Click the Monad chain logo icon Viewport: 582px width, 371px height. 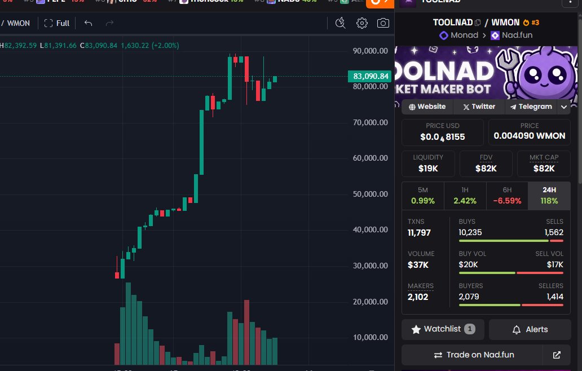pos(444,36)
